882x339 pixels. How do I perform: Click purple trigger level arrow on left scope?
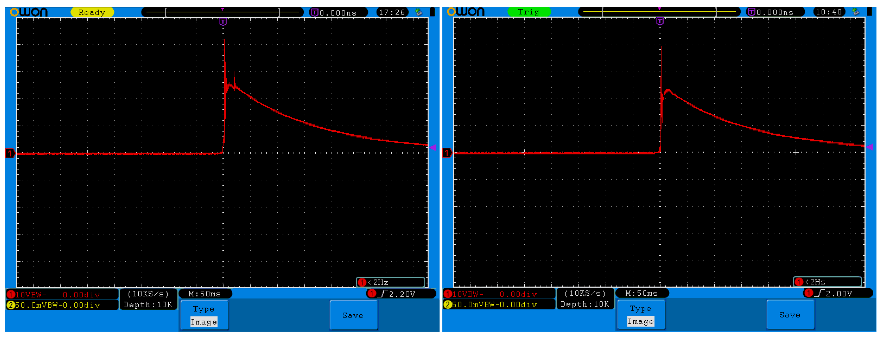click(x=433, y=148)
